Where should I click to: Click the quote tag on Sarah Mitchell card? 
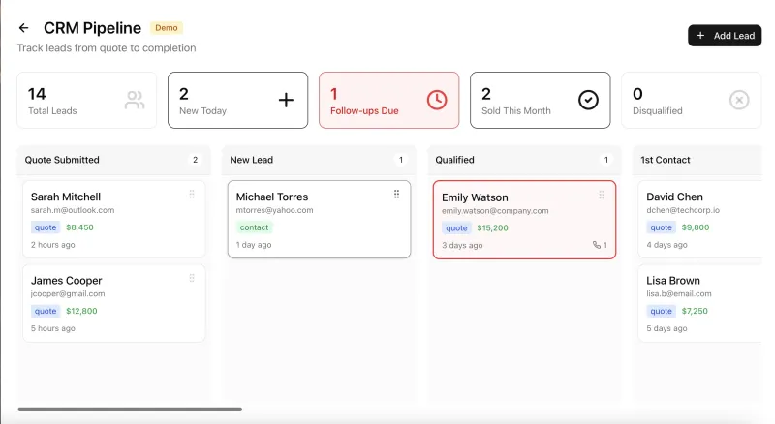click(46, 227)
